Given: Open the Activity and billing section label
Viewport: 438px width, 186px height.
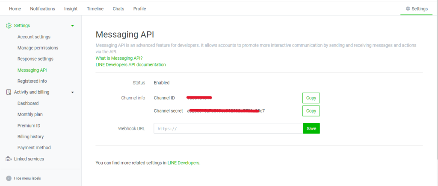Looking at the screenshot, I should pyautogui.click(x=32, y=92).
